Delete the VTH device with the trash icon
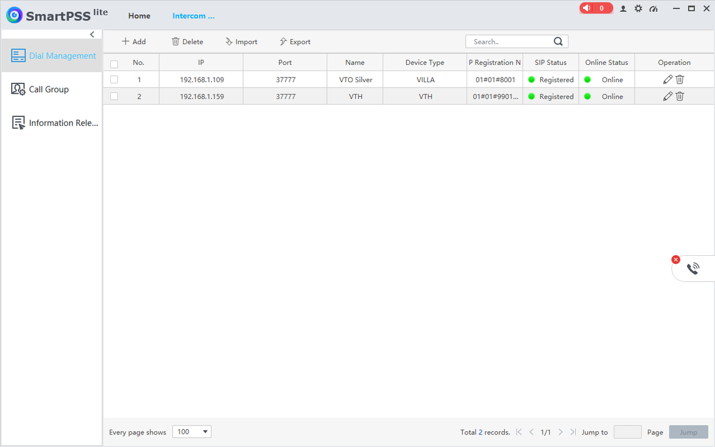The height and width of the screenshot is (447, 715). 680,96
